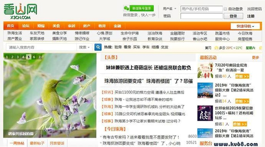Enable the 自动登录 checkbox
Viewport: 265px width, 147px height.
pos(225,9)
